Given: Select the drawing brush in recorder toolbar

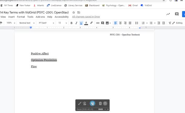Looking at the screenshot, I should (80, 104).
